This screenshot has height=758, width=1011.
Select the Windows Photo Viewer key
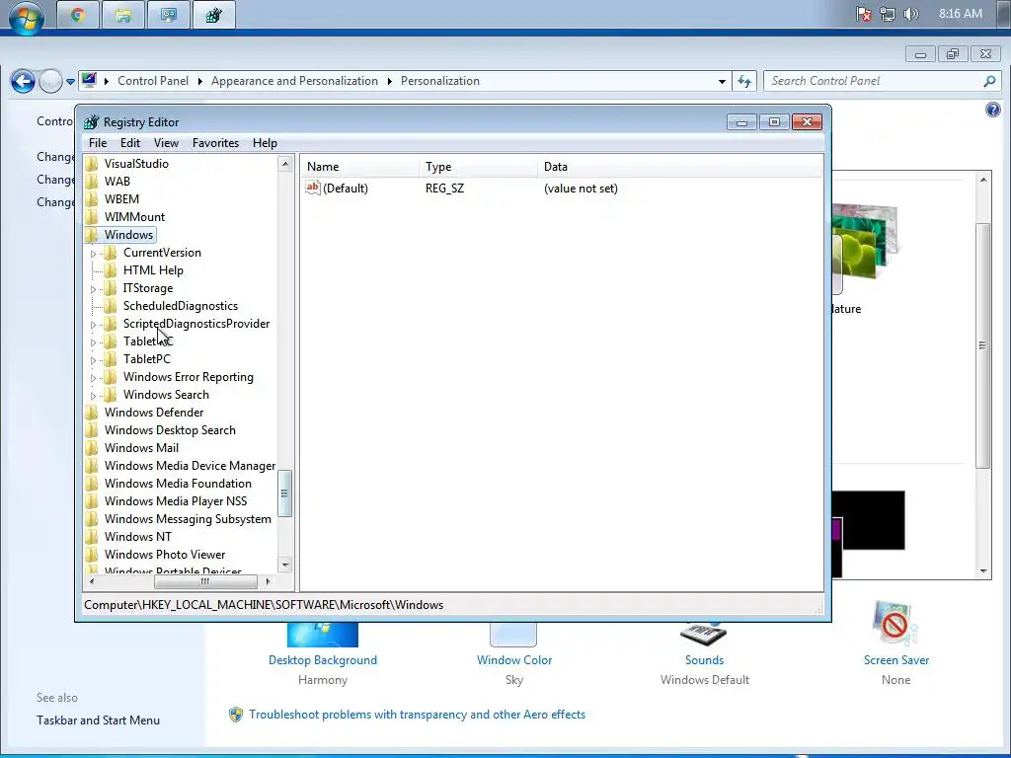click(x=165, y=555)
